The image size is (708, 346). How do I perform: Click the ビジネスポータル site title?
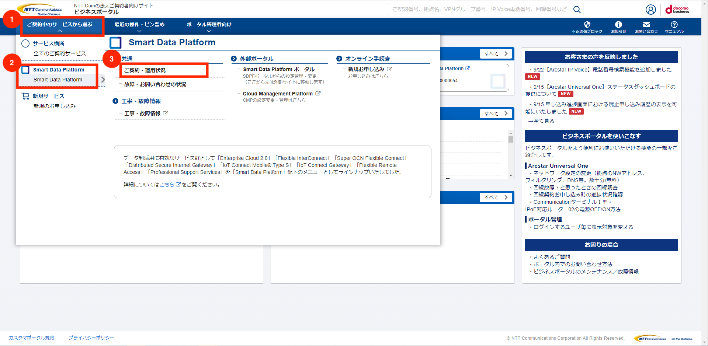tap(96, 12)
